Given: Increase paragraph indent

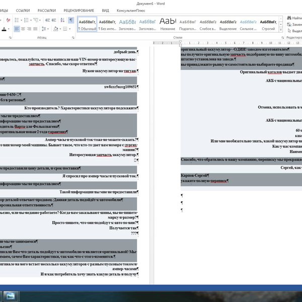Looking at the screenshot, I should [54, 20].
